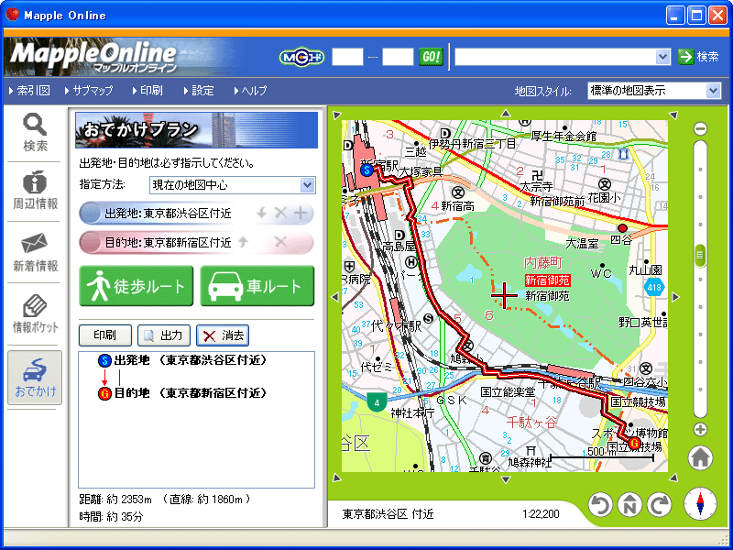Screen dimensions: 733x550
Task: Pan map toward bottom-left corner arrow
Action: click(x=336, y=478)
